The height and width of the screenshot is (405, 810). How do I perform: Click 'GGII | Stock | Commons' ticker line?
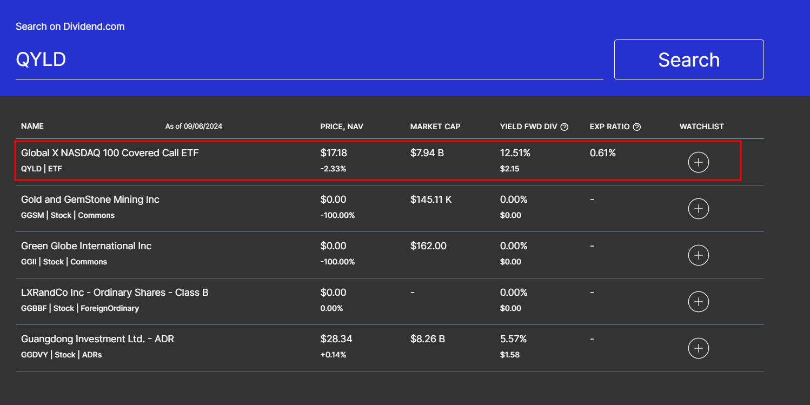(x=64, y=262)
